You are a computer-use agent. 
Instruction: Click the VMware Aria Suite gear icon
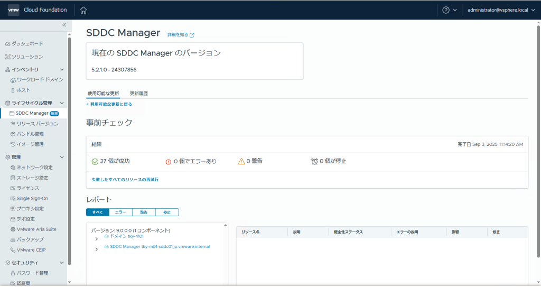[x=13, y=229]
